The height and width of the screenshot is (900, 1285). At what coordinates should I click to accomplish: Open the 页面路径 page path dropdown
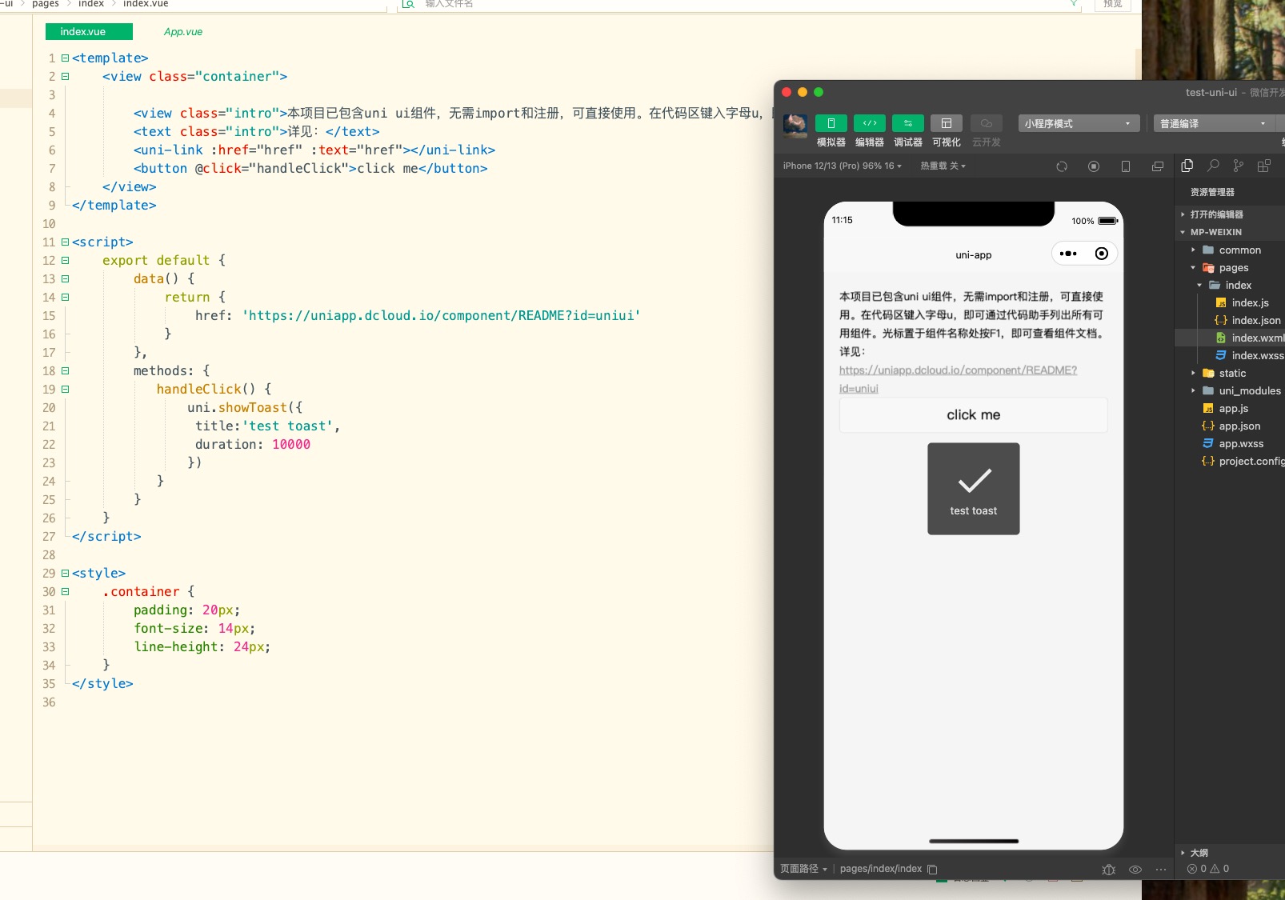pyautogui.click(x=803, y=869)
